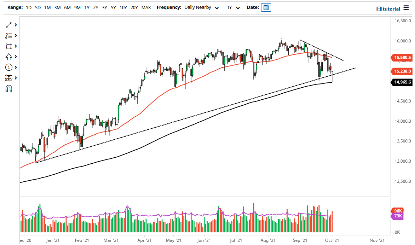415x245 pixels.
Task: Switch to the 10Y range
Action: point(123,7)
